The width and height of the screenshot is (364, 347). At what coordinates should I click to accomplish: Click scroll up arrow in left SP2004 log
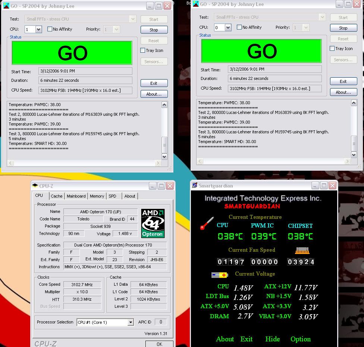tap(164, 105)
